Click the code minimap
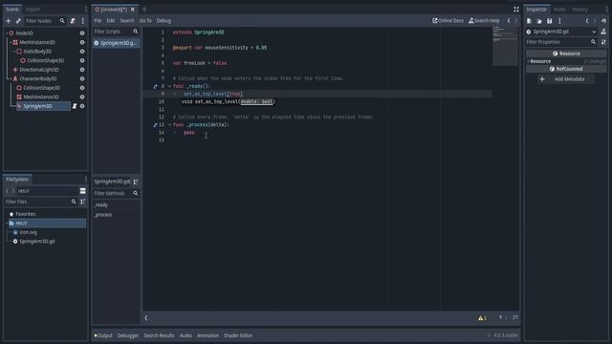This screenshot has height=344, width=612. coord(506,46)
